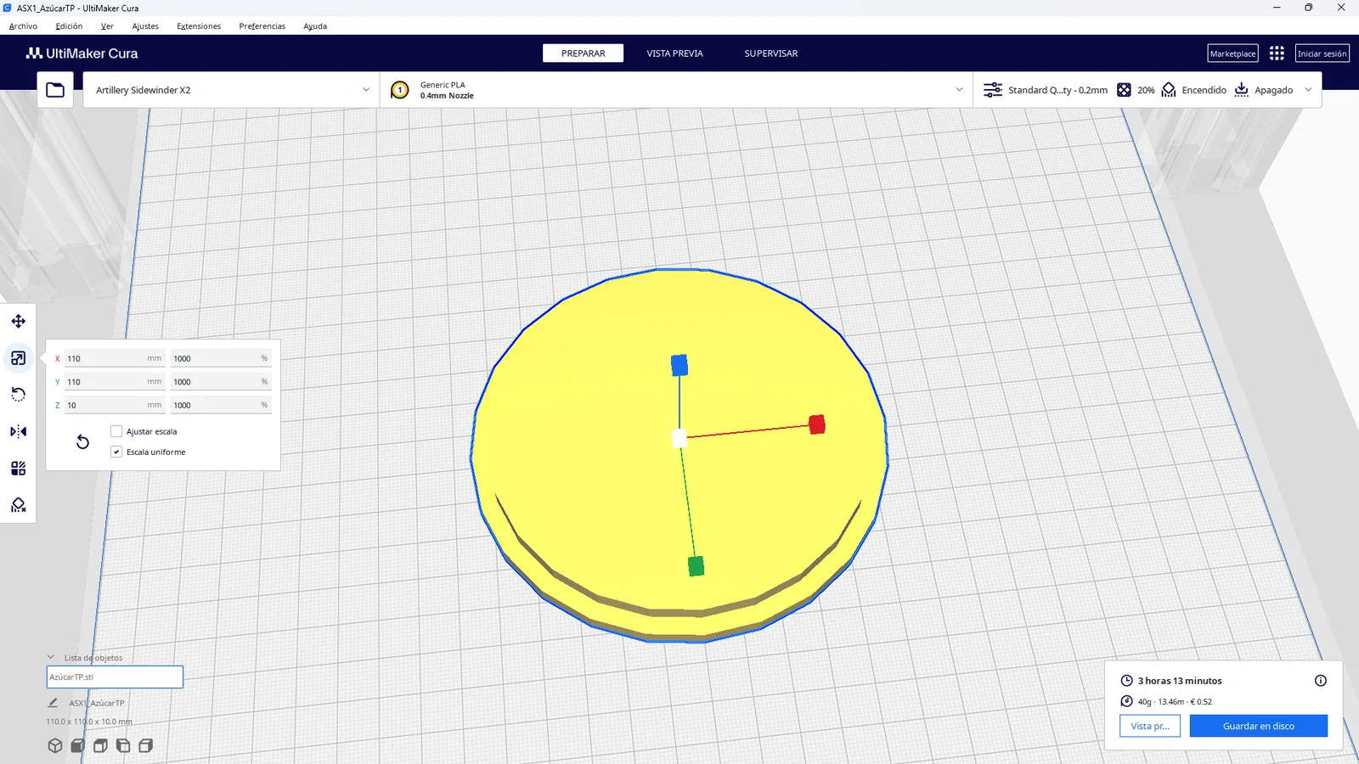Open the Archivo menu

tap(23, 26)
